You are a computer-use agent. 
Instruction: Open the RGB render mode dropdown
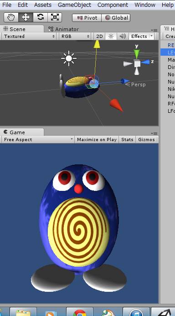(x=75, y=37)
